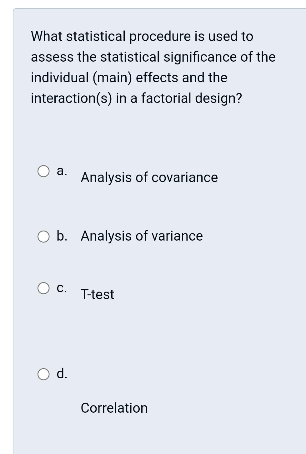Click the "c." option letter
Screen dimensions: 306x454
click(x=62, y=288)
